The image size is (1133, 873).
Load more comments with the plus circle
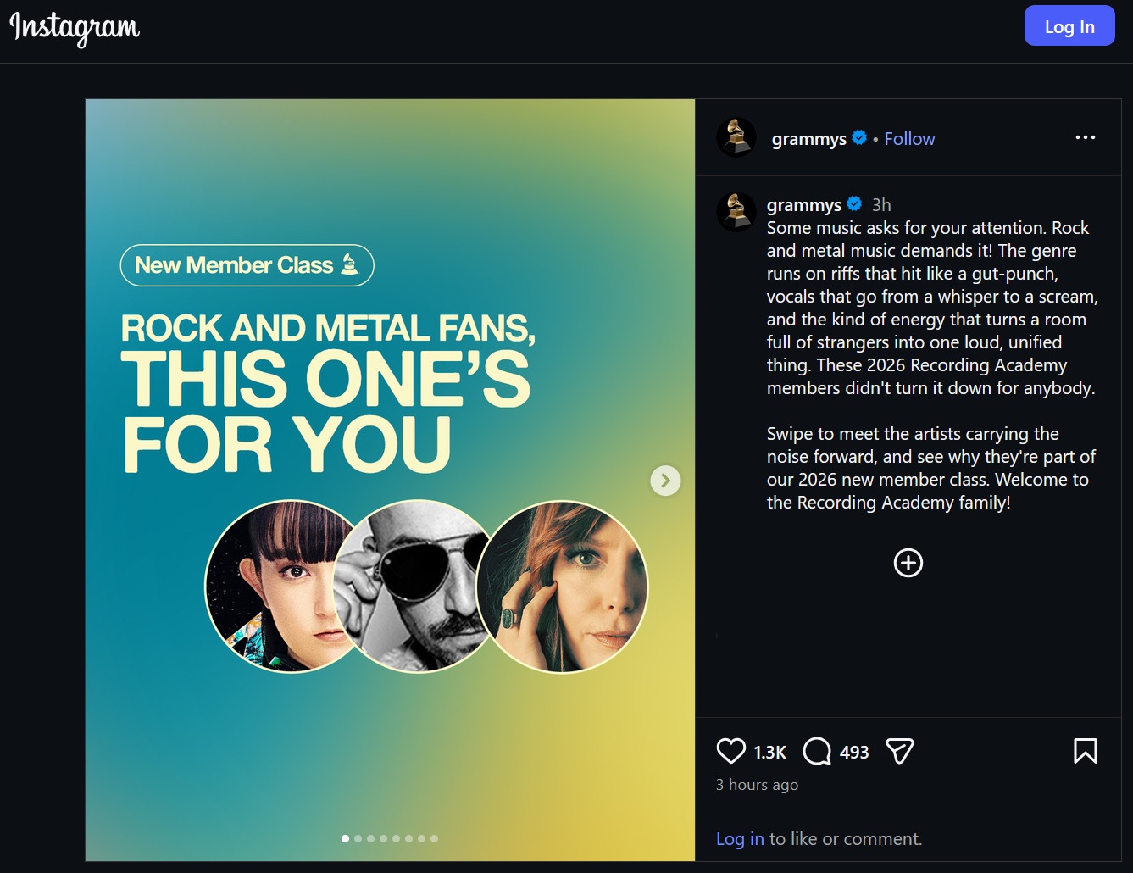pyautogui.click(x=908, y=563)
